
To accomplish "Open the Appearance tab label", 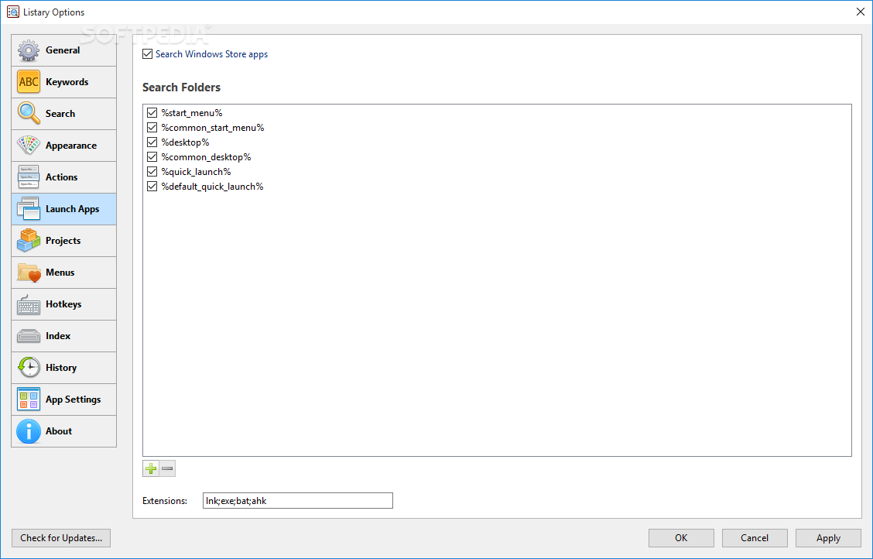I will tap(70, 146).
